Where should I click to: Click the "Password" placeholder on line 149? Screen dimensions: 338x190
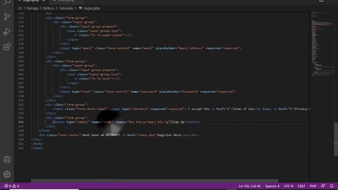190,91
